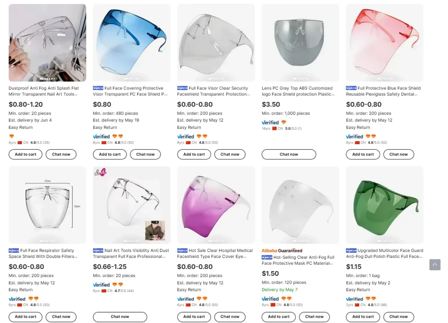Click Verified badge under red-pink face shield listing
The width and height of the screenshot is (448, 323).
click(354, 137)
